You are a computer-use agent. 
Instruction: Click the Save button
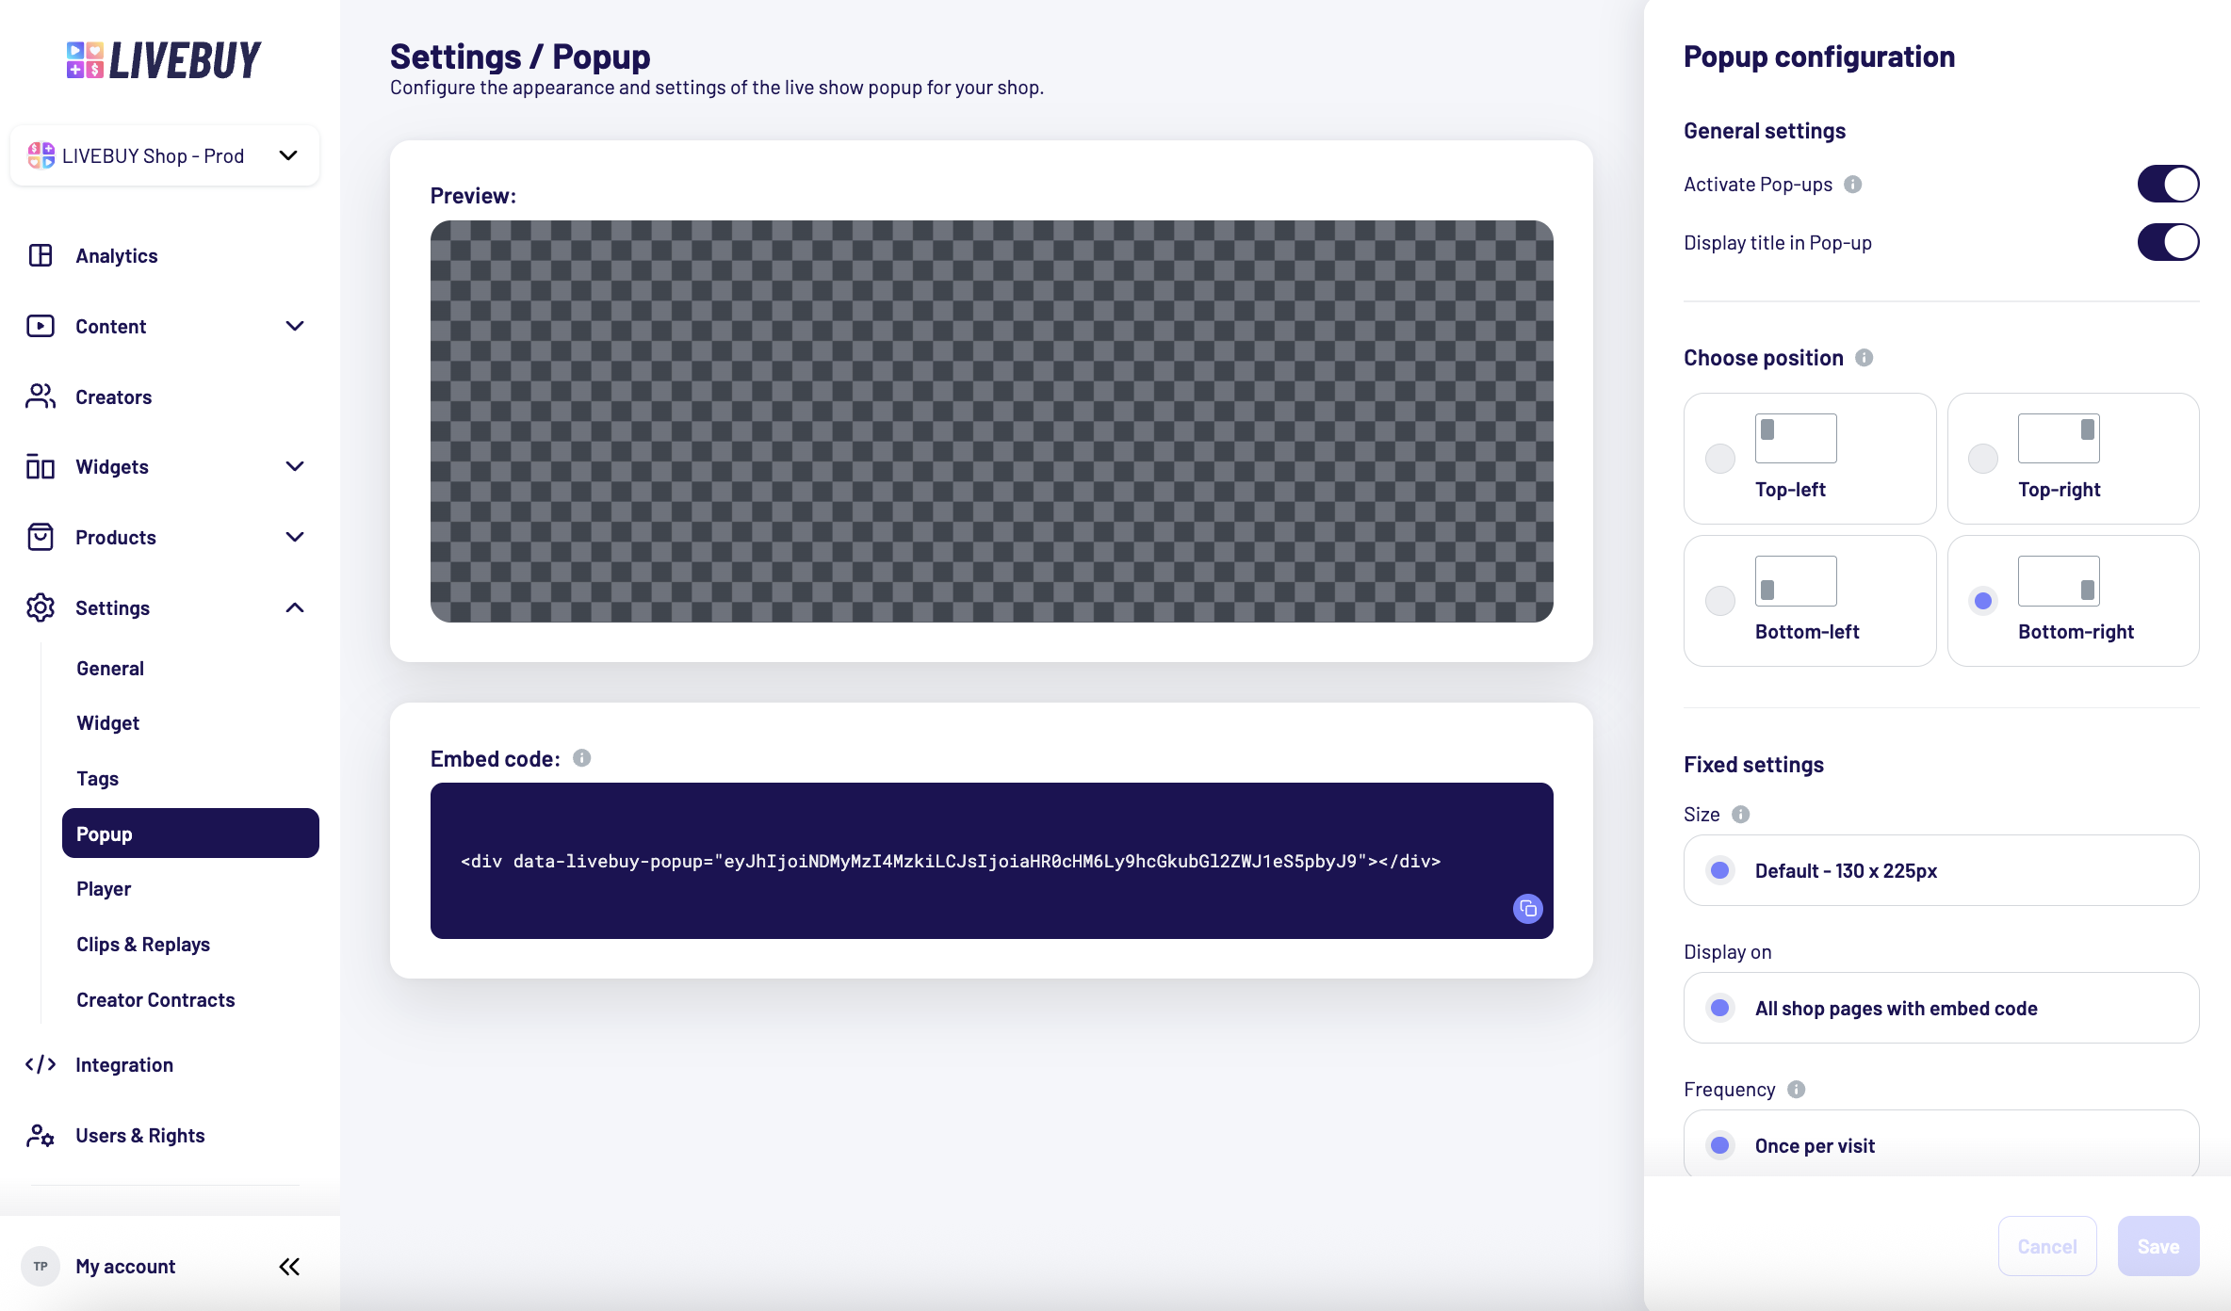pos(2158,1246)
